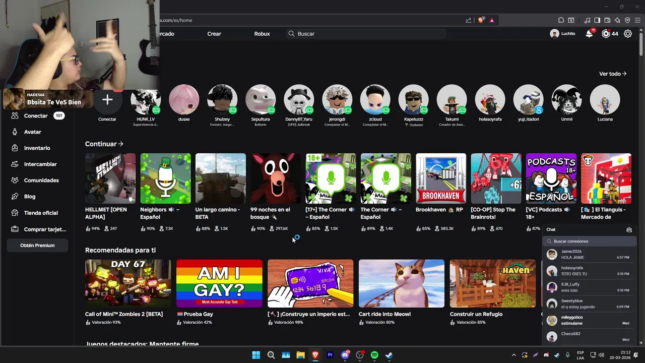Open Tienda oficial in the left sidebar

[41, 213]
